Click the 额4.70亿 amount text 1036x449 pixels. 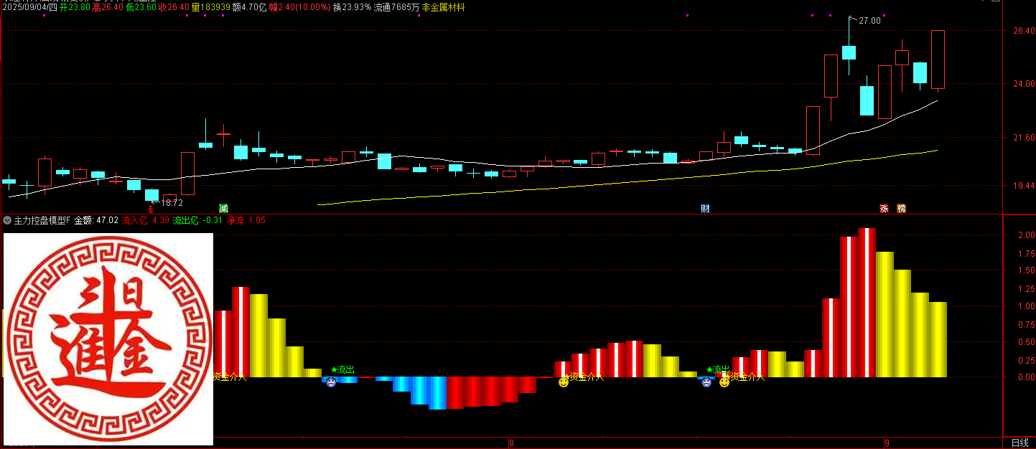coord(250,7)
